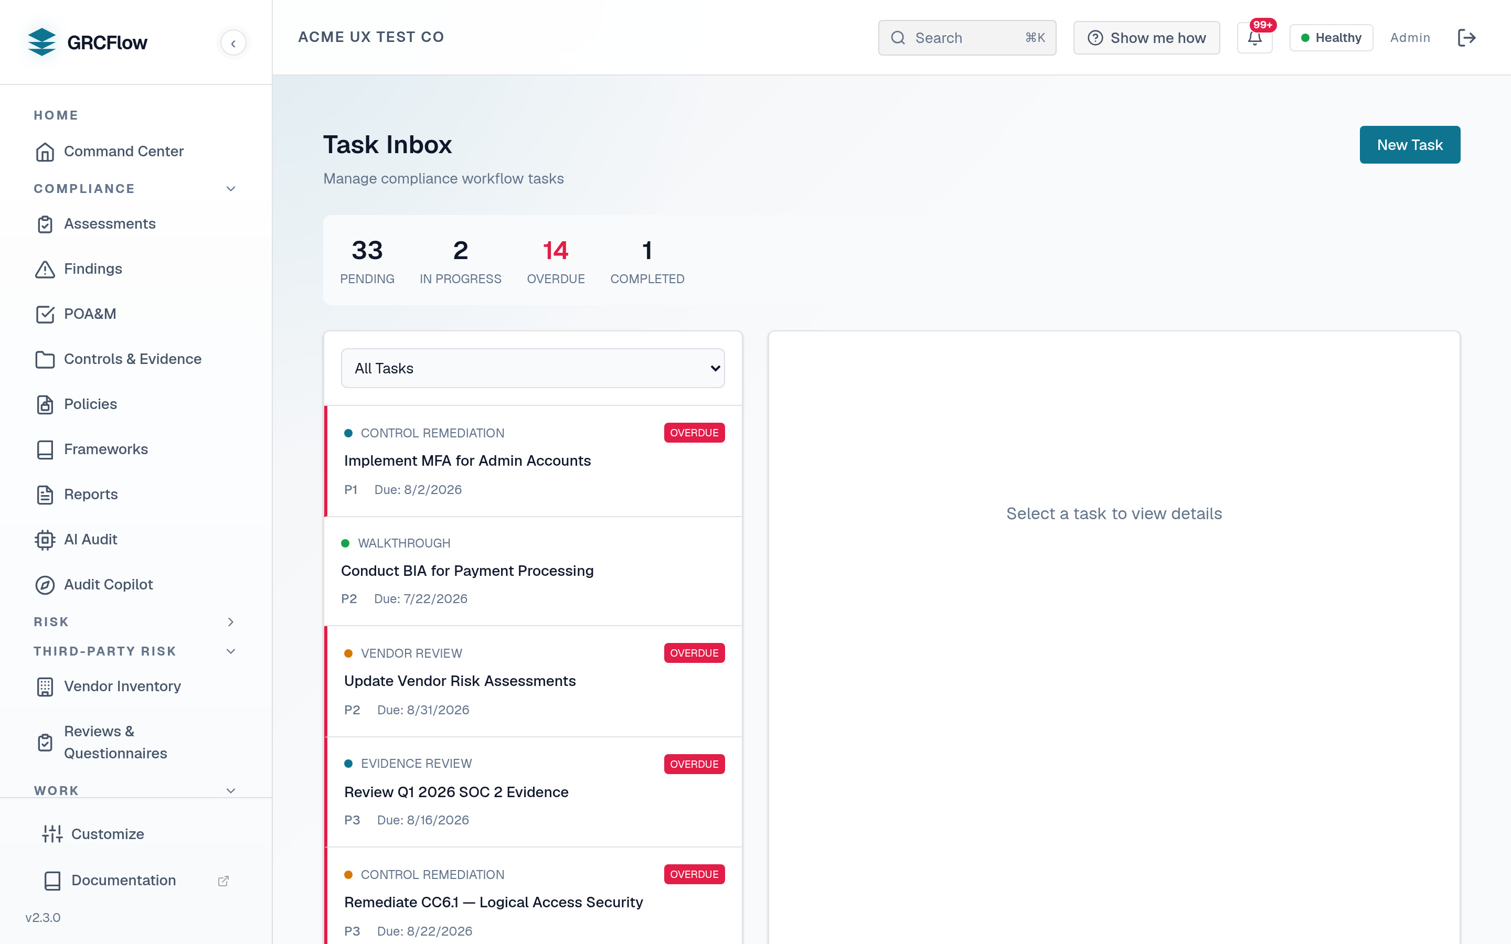Click the Healthy status badge
The width and height of the screenshot is (1511, 944).
click(1331, 38)
